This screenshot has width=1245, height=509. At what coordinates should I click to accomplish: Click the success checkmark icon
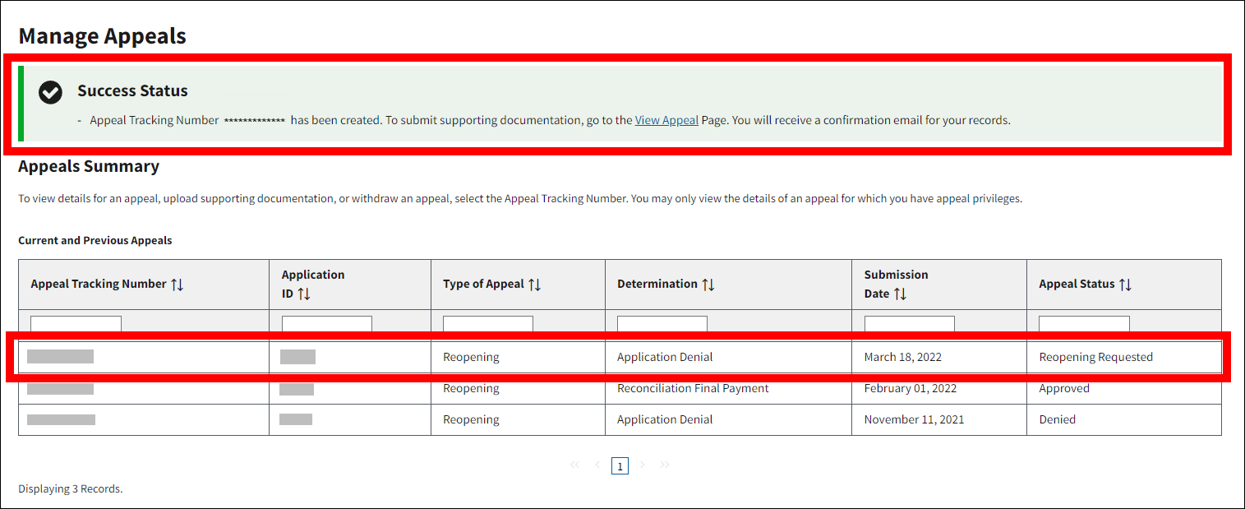click(50, 92)
